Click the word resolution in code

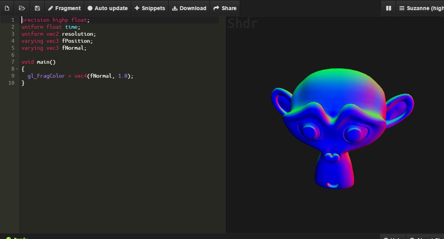(77, 34)
